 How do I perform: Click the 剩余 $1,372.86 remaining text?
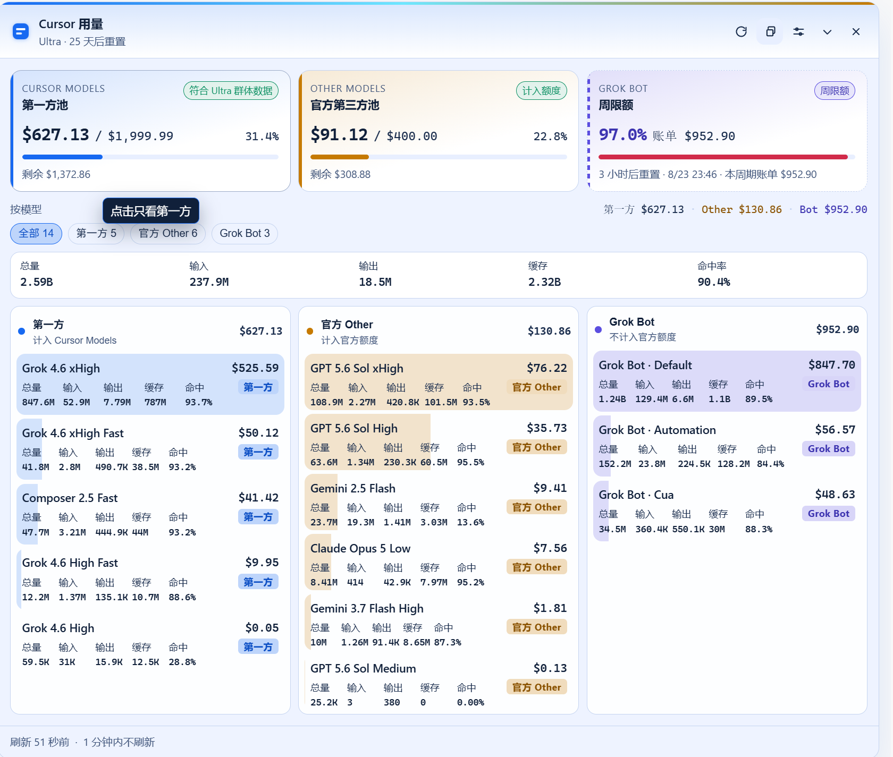(x=56, y=174)
